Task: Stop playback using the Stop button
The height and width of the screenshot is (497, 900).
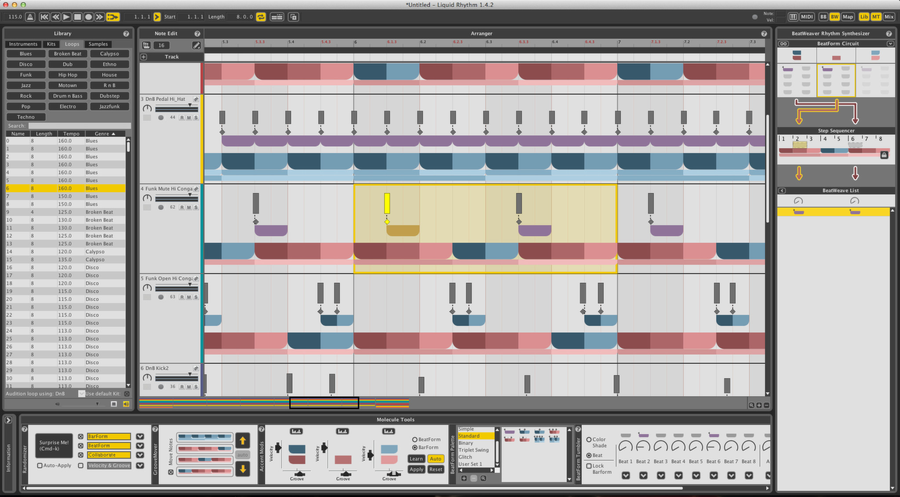Action: coord(77,16)
